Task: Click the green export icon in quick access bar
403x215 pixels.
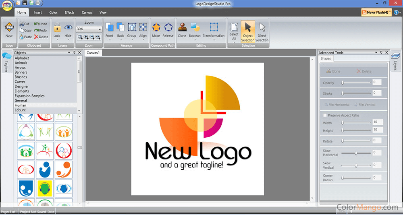Action: pyautogui.click(x=31, y=3)
